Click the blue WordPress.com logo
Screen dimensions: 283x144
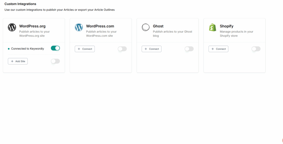79,27
